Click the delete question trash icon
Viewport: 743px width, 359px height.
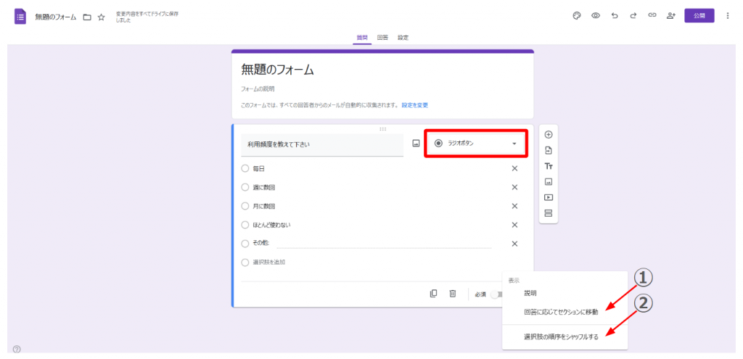[452, 294]
